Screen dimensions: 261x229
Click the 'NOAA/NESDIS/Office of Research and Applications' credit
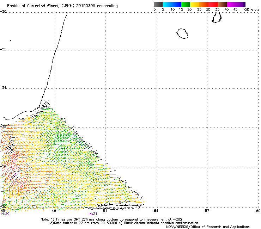point(208,227)
